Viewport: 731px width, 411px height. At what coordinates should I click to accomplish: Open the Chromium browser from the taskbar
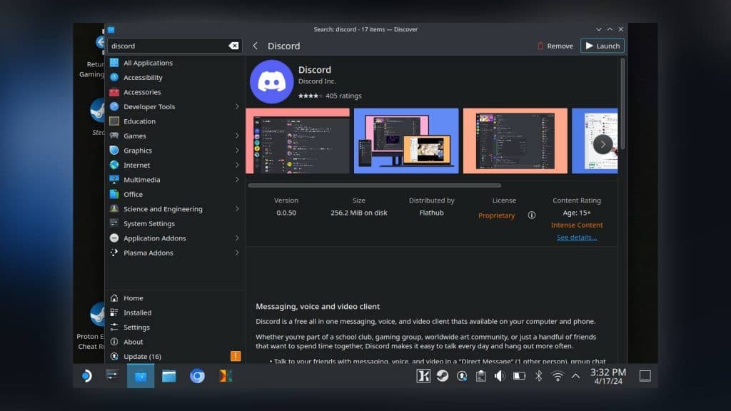coord(197,375)
